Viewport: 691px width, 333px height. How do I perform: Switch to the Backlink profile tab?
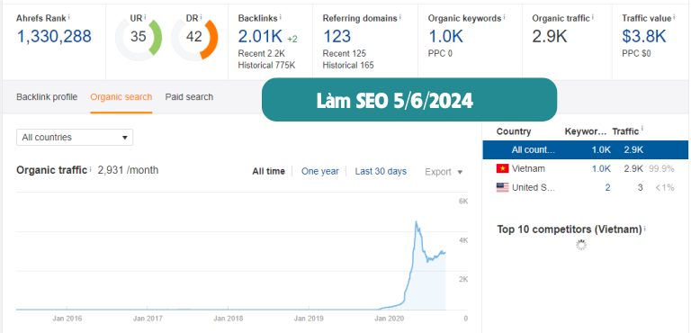pos(47,97)
